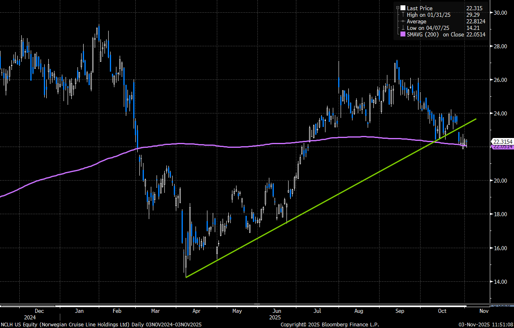Screen dimensions: 514x328
Task: Click the 24.00 price axis label
Action: click(x=501, y=113)
